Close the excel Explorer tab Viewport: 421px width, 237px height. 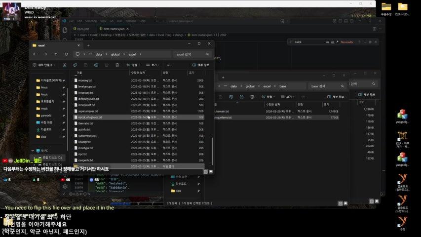78,45
